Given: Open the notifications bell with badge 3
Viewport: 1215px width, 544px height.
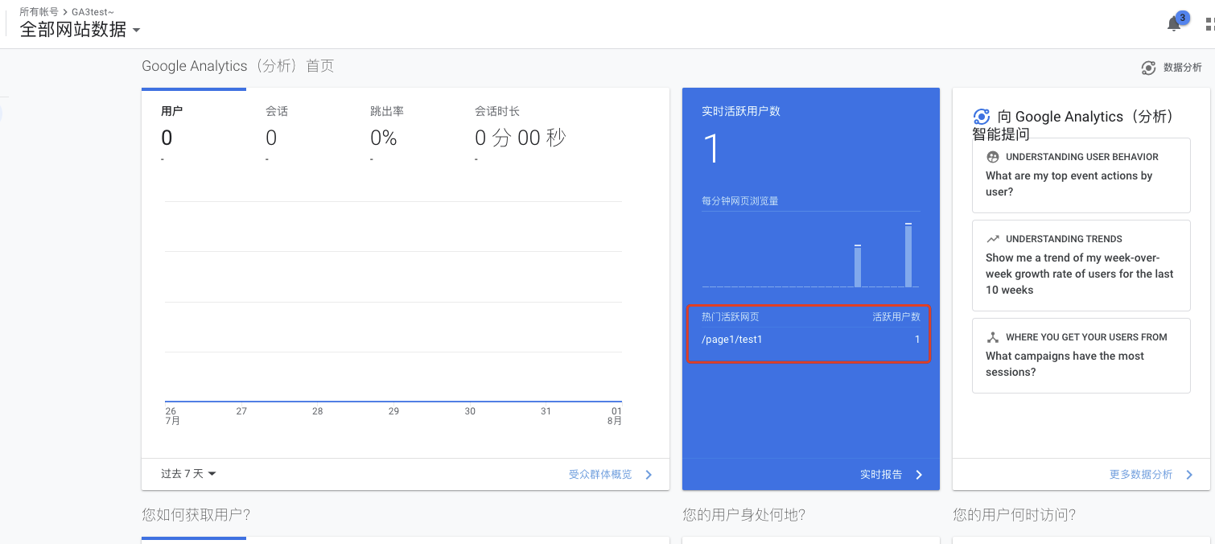Looking at the screenshot, I should tap(1173, 23).
